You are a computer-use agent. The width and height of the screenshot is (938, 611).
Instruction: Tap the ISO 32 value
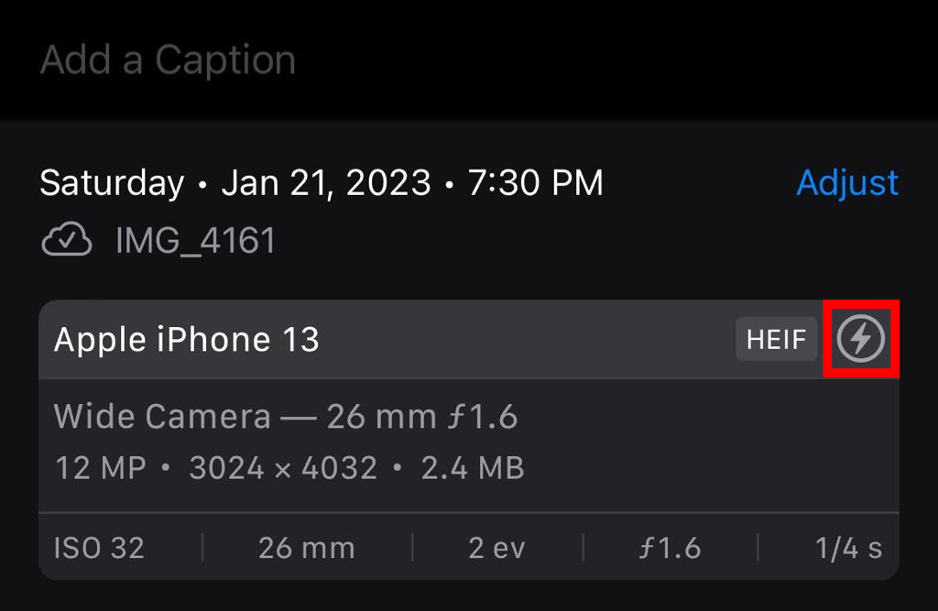pyautogui.click(x=99, y=548)
